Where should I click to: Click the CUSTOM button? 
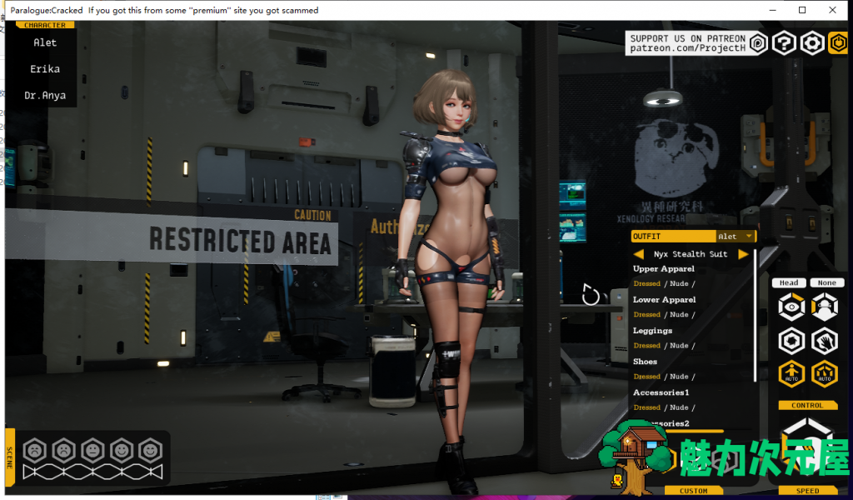(694, 491)
